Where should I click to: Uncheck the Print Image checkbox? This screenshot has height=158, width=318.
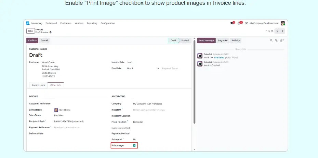click(134, 145)
